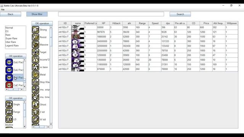This screenshot has height=137, width=244.
Task: Select the Income*2 money bag icon
Action: [35, 60]
